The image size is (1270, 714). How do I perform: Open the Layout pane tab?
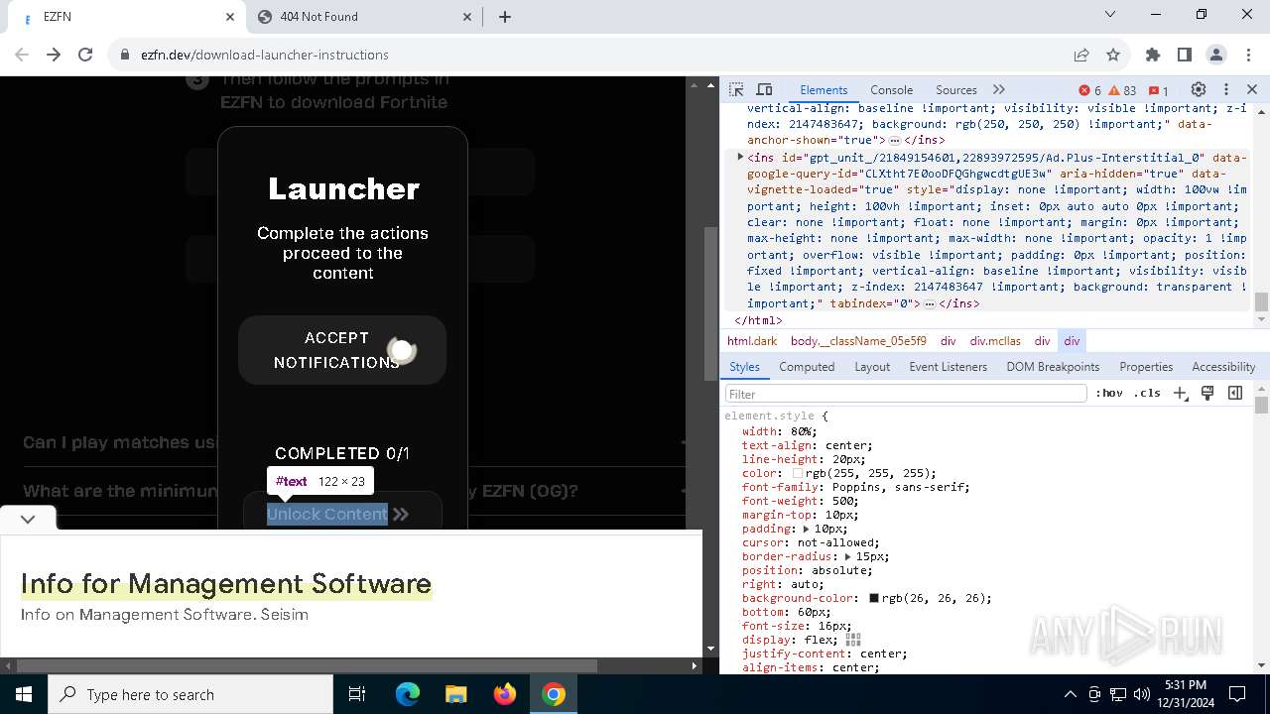872,367
